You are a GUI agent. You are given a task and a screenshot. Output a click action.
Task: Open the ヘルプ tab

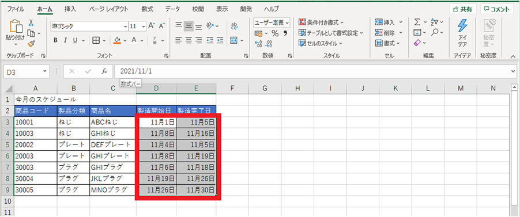tap(272, 9)
